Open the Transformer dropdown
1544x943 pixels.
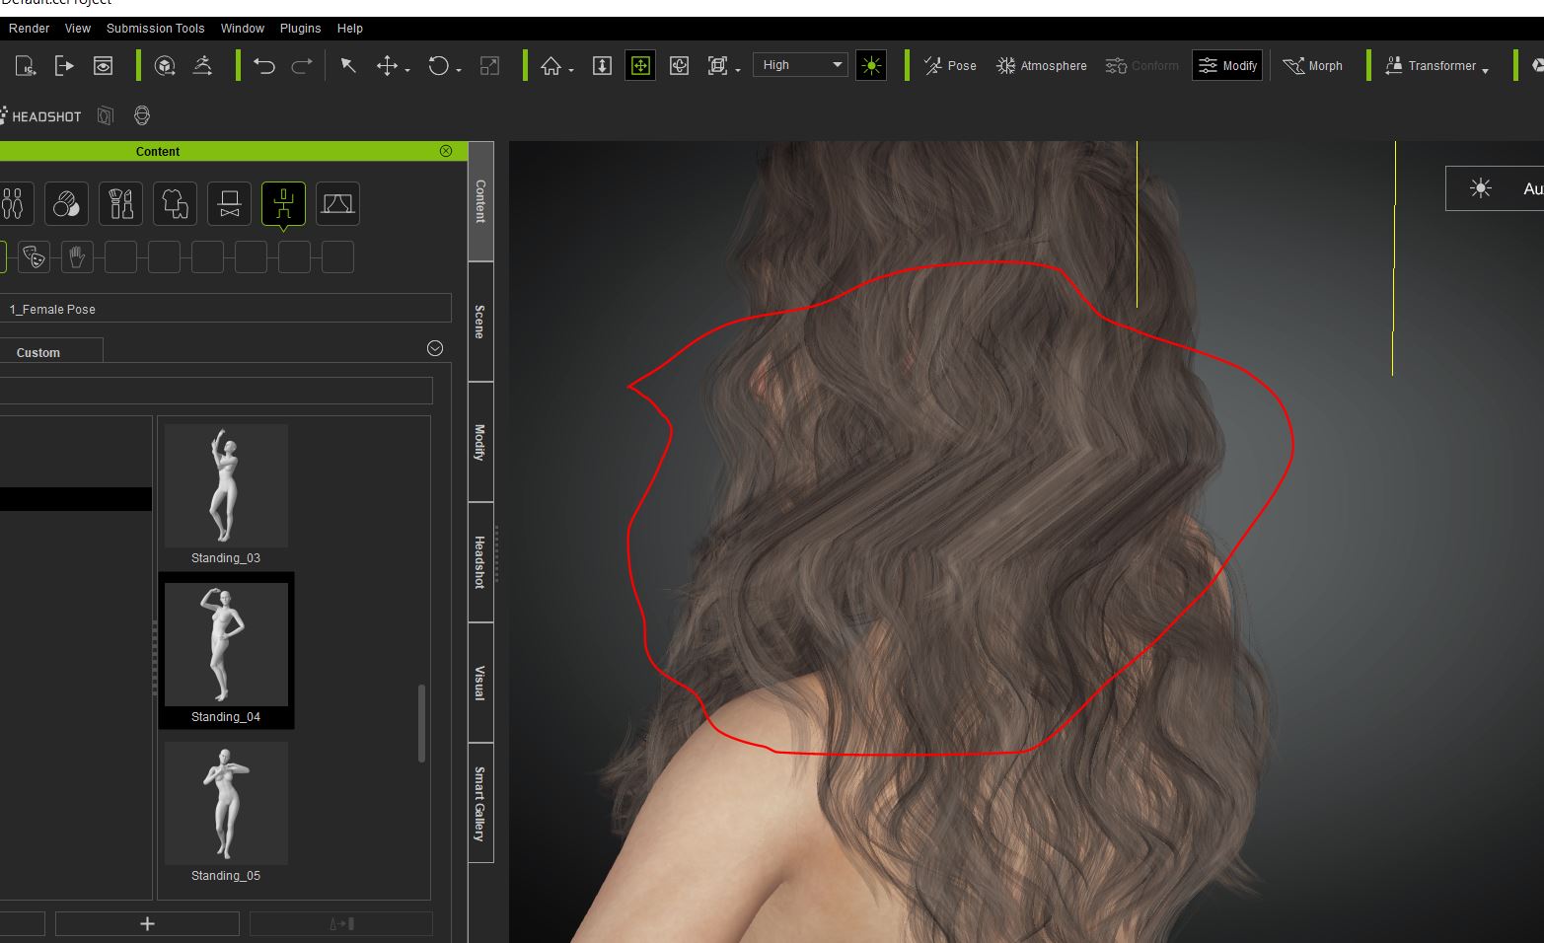(1437, 66)
